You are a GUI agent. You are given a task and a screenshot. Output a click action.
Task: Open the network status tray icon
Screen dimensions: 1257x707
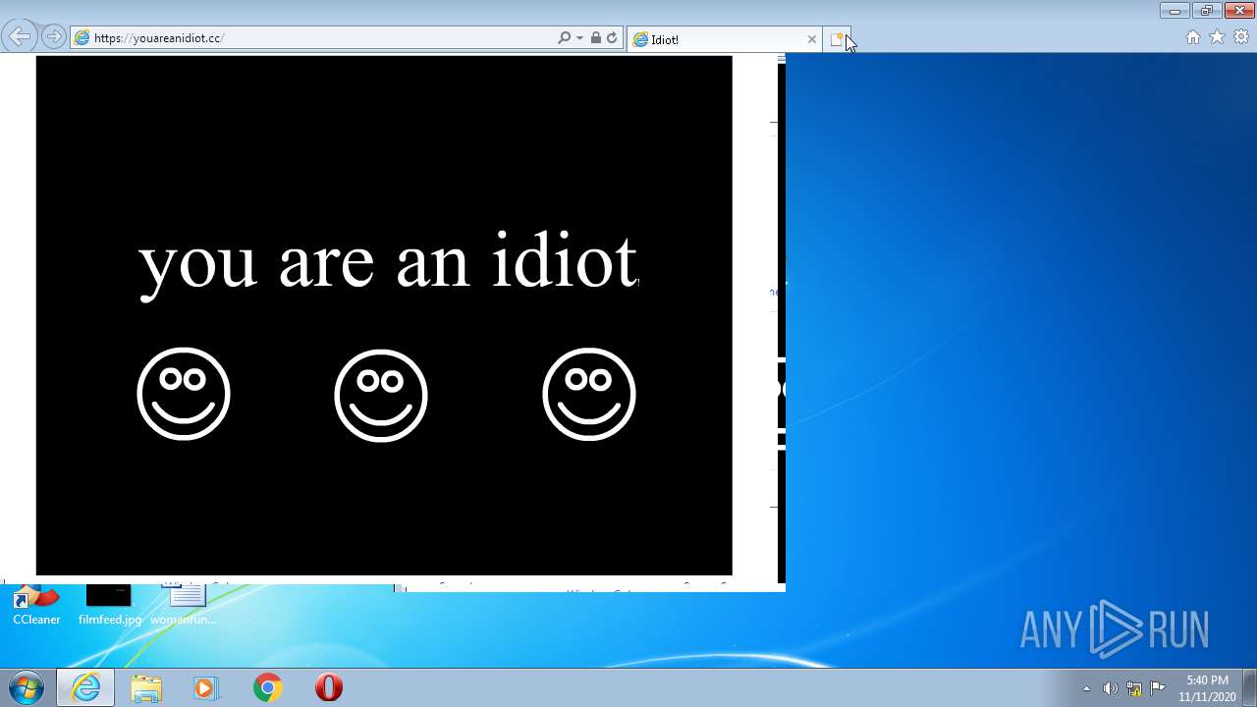pyautogui.click(x=1134, y=688)
